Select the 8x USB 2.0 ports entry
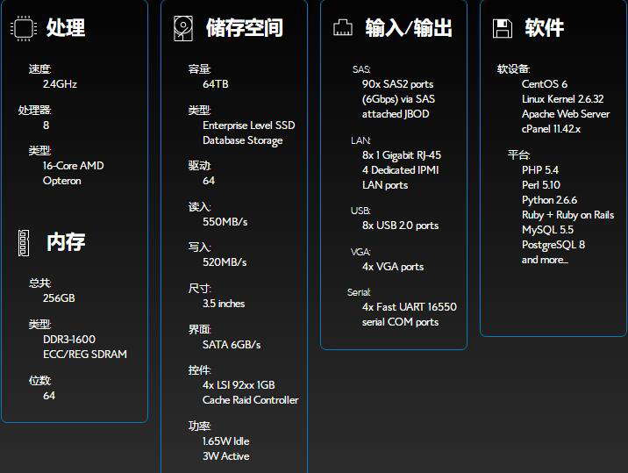This screenshot has height=473, width=628. 400,226
